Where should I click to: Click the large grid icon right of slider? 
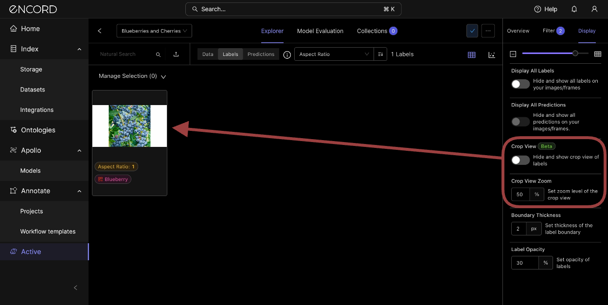598,54
